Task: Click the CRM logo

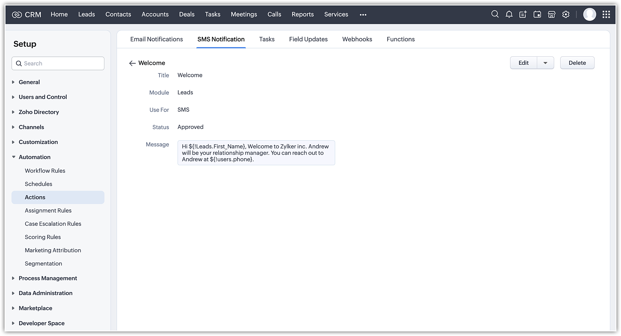Action: coord(26,15)
